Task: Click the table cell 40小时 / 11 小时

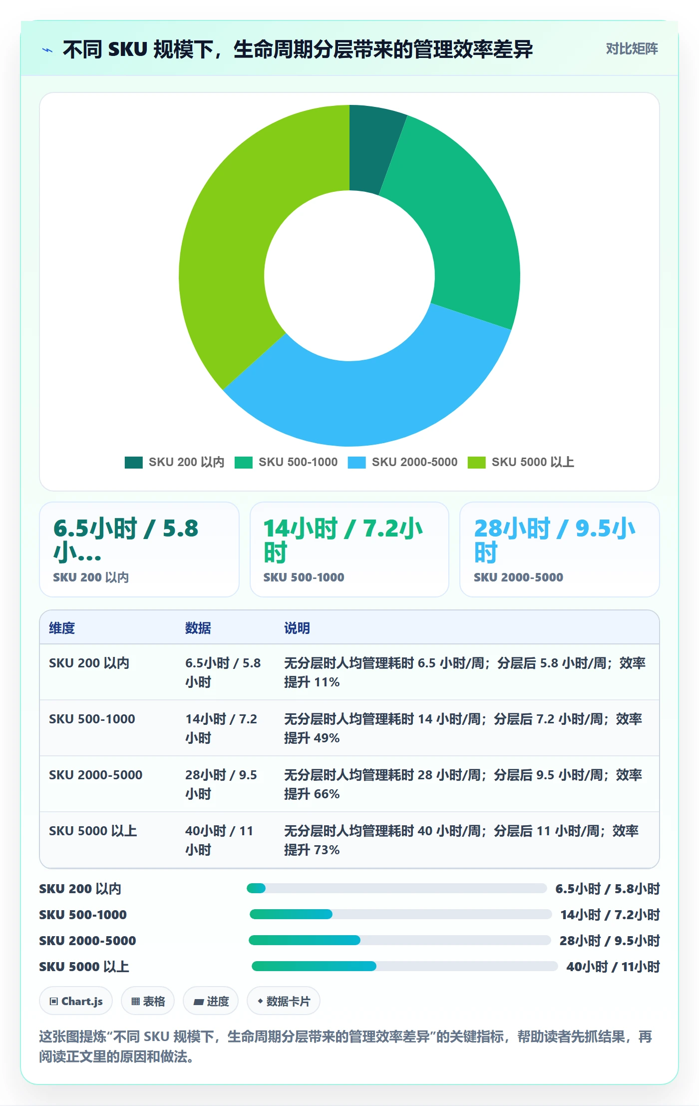Action: pos(220,840)
